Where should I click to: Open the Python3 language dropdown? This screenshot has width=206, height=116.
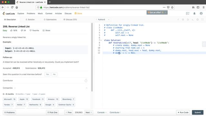tap(103, 20)
